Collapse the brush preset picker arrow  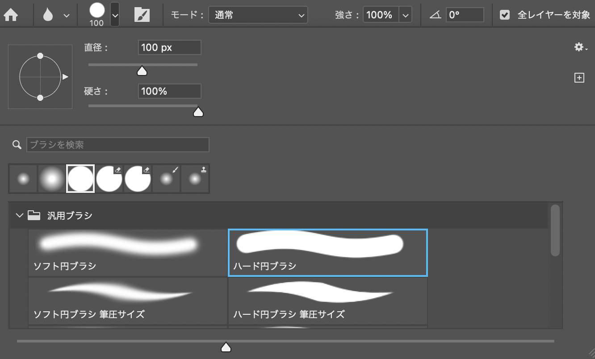pos(115,15)
